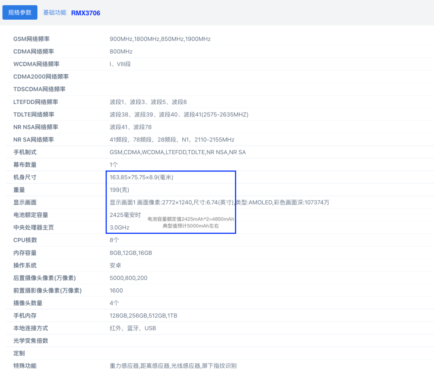Switch to the 基础功能 tab
The height and width of the screenshot is (382, 434).
[54, 12]
